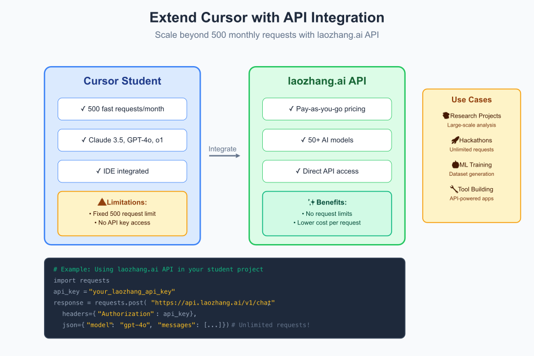Select the Pay-as-you-go pricing box

pyautogui.click(x=327, y=109)
